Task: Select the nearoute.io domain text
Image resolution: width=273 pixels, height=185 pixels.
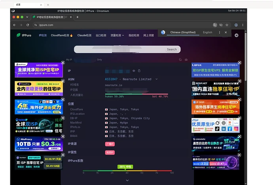Action: pyautogui.click(x=114, y=85)
